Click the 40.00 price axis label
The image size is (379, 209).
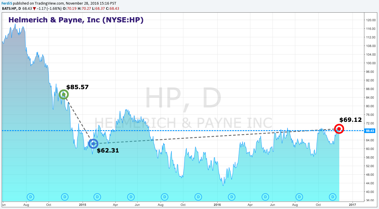(371, 192)
